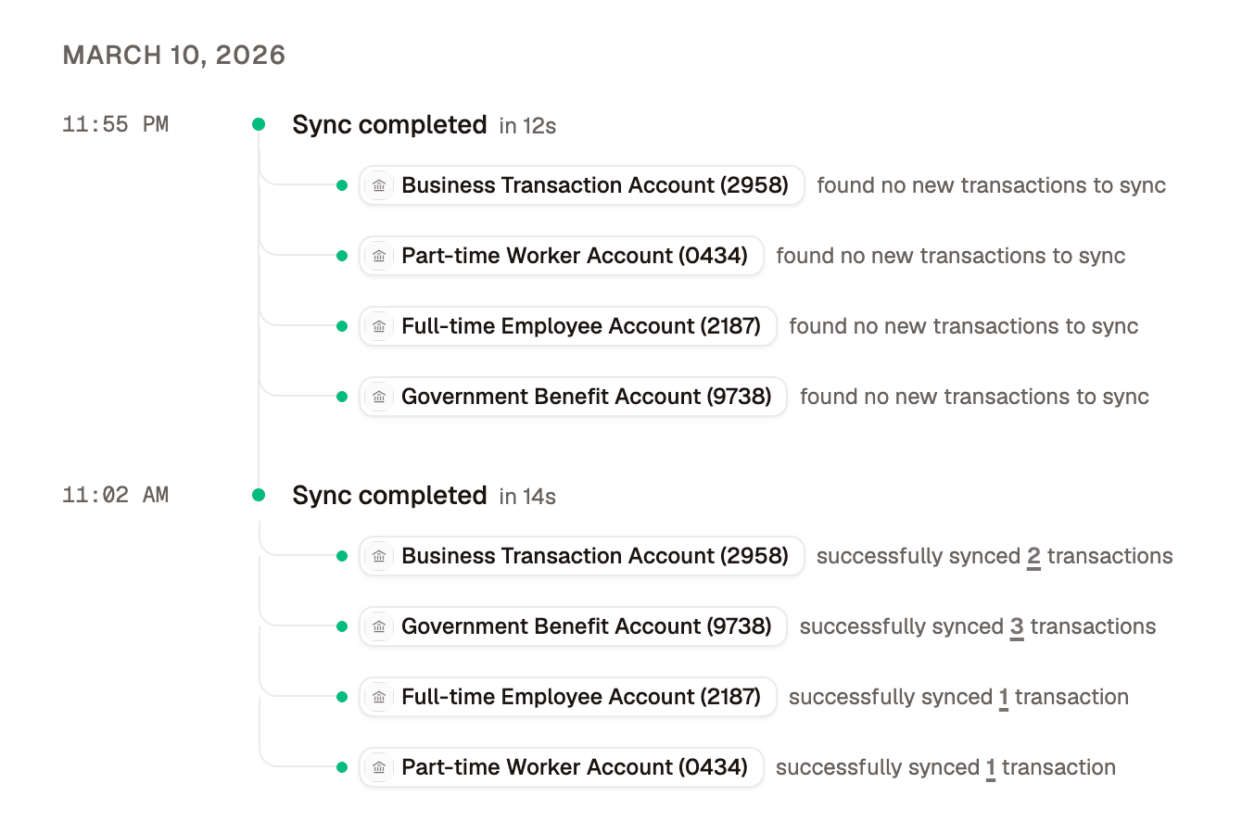The height and width of the screenshot is (834, 1242).
Task: Click the 11:55 PM timestamp
Action: 115,124
